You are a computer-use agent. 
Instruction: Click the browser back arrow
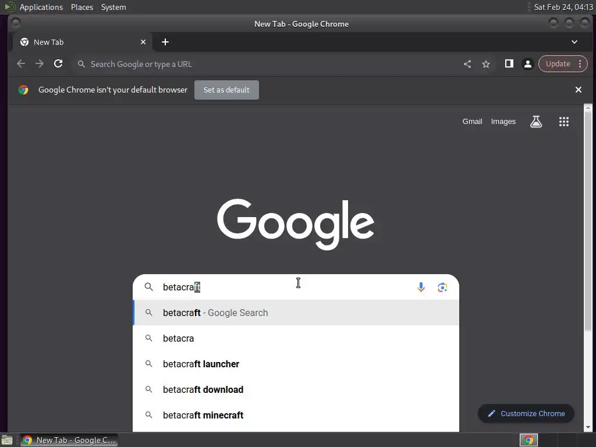pyautogui.click(x=21, y=64)
